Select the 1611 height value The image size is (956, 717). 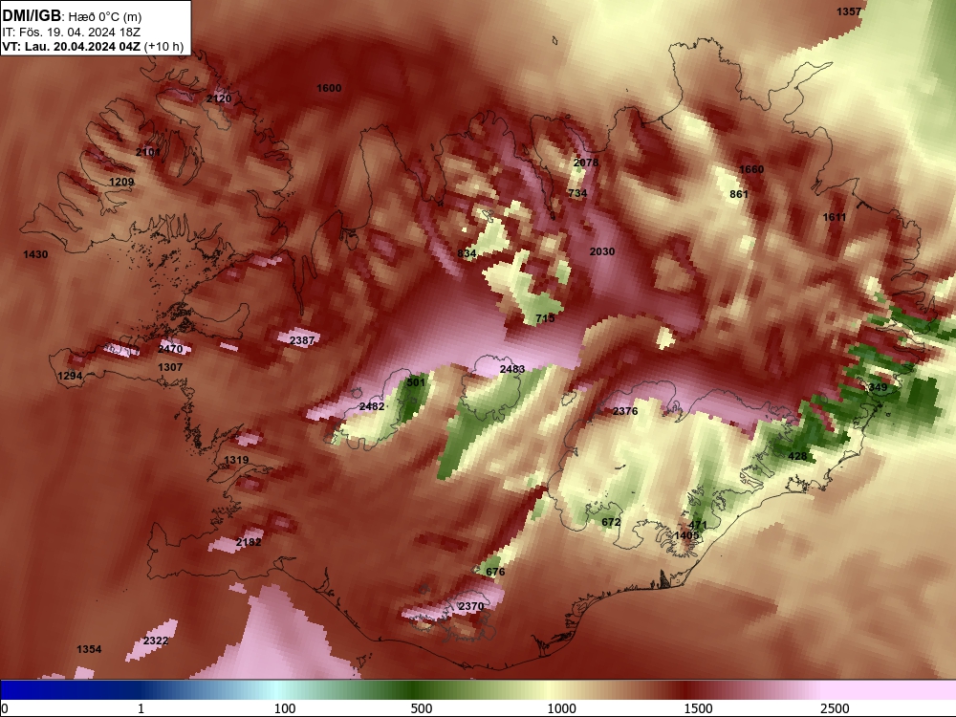point(834,217)
